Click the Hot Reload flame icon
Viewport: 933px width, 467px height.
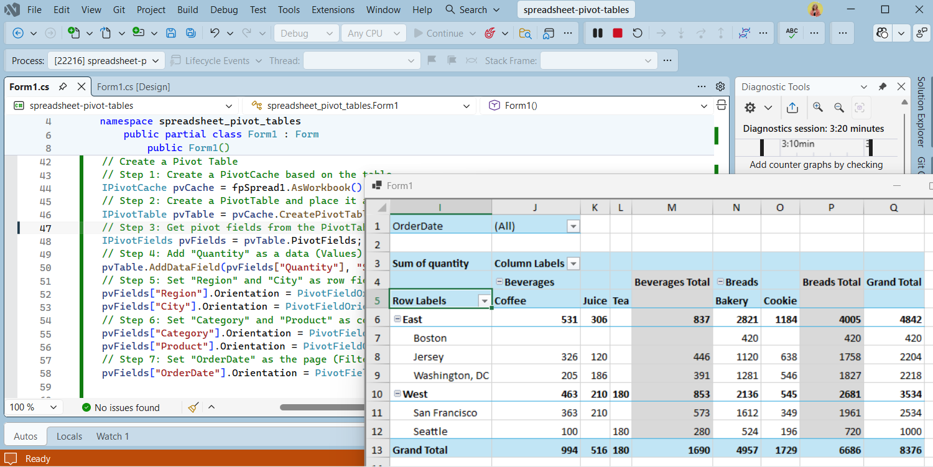pyautogui.click(x=491, y=32)
